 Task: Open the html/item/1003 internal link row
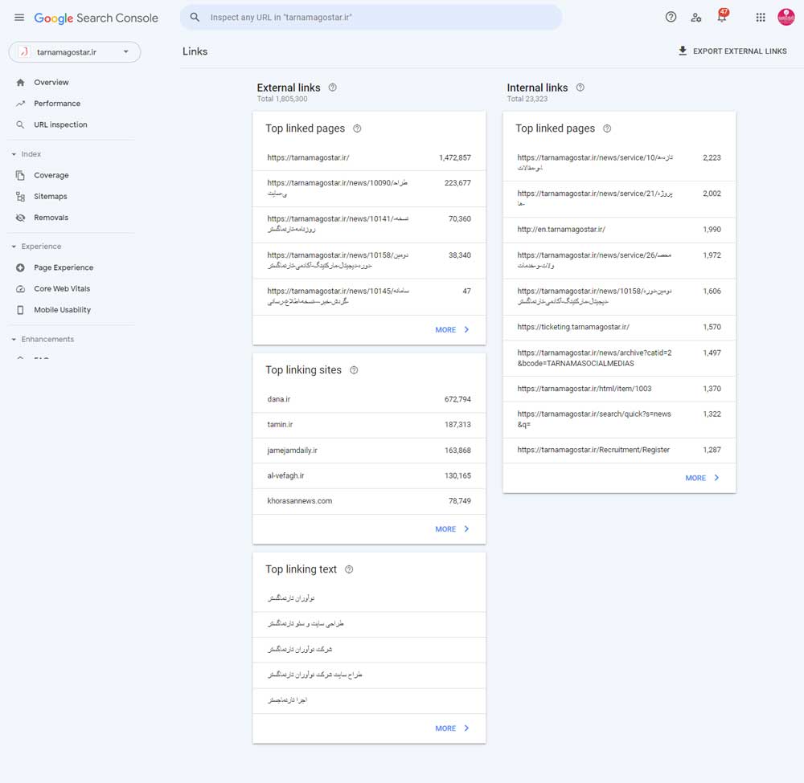point(619,389)
